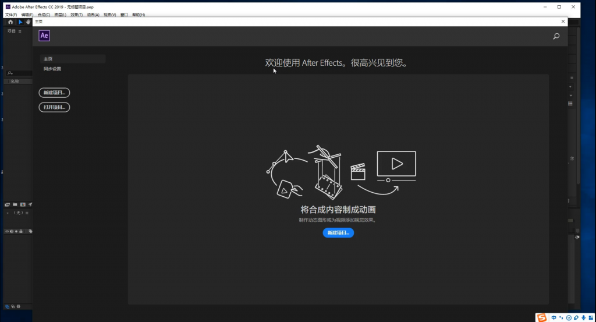Screen dimensions: 596x322
Task: Click the toolbox grid icon in the Sogou bar
Action: [x=591, y=318]
